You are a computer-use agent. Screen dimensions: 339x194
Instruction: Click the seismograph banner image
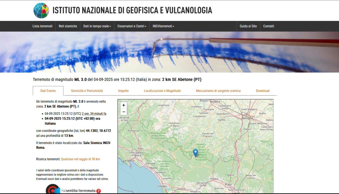click(x=169, y=52)
